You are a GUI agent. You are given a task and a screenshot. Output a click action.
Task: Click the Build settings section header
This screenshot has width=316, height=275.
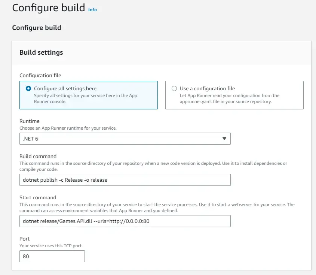(x=41, y=52)
